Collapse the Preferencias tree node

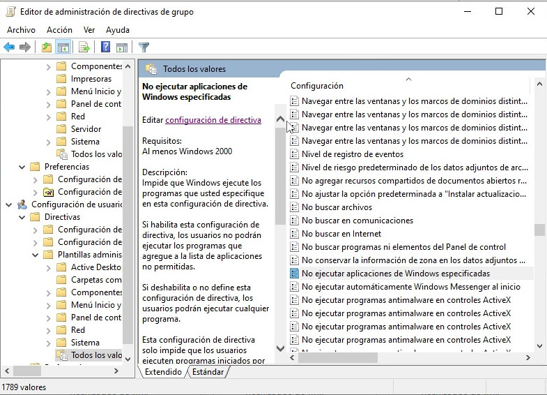click(x=22, y=167)
